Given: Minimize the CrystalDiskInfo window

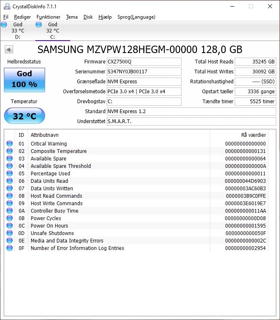Looking at the screenshot, I should pyautogui.click(x=232, y=6).
